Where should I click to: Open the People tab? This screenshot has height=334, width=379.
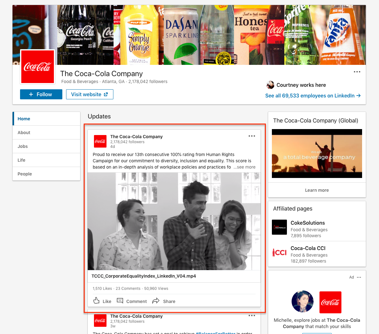[x=46, y=174]
